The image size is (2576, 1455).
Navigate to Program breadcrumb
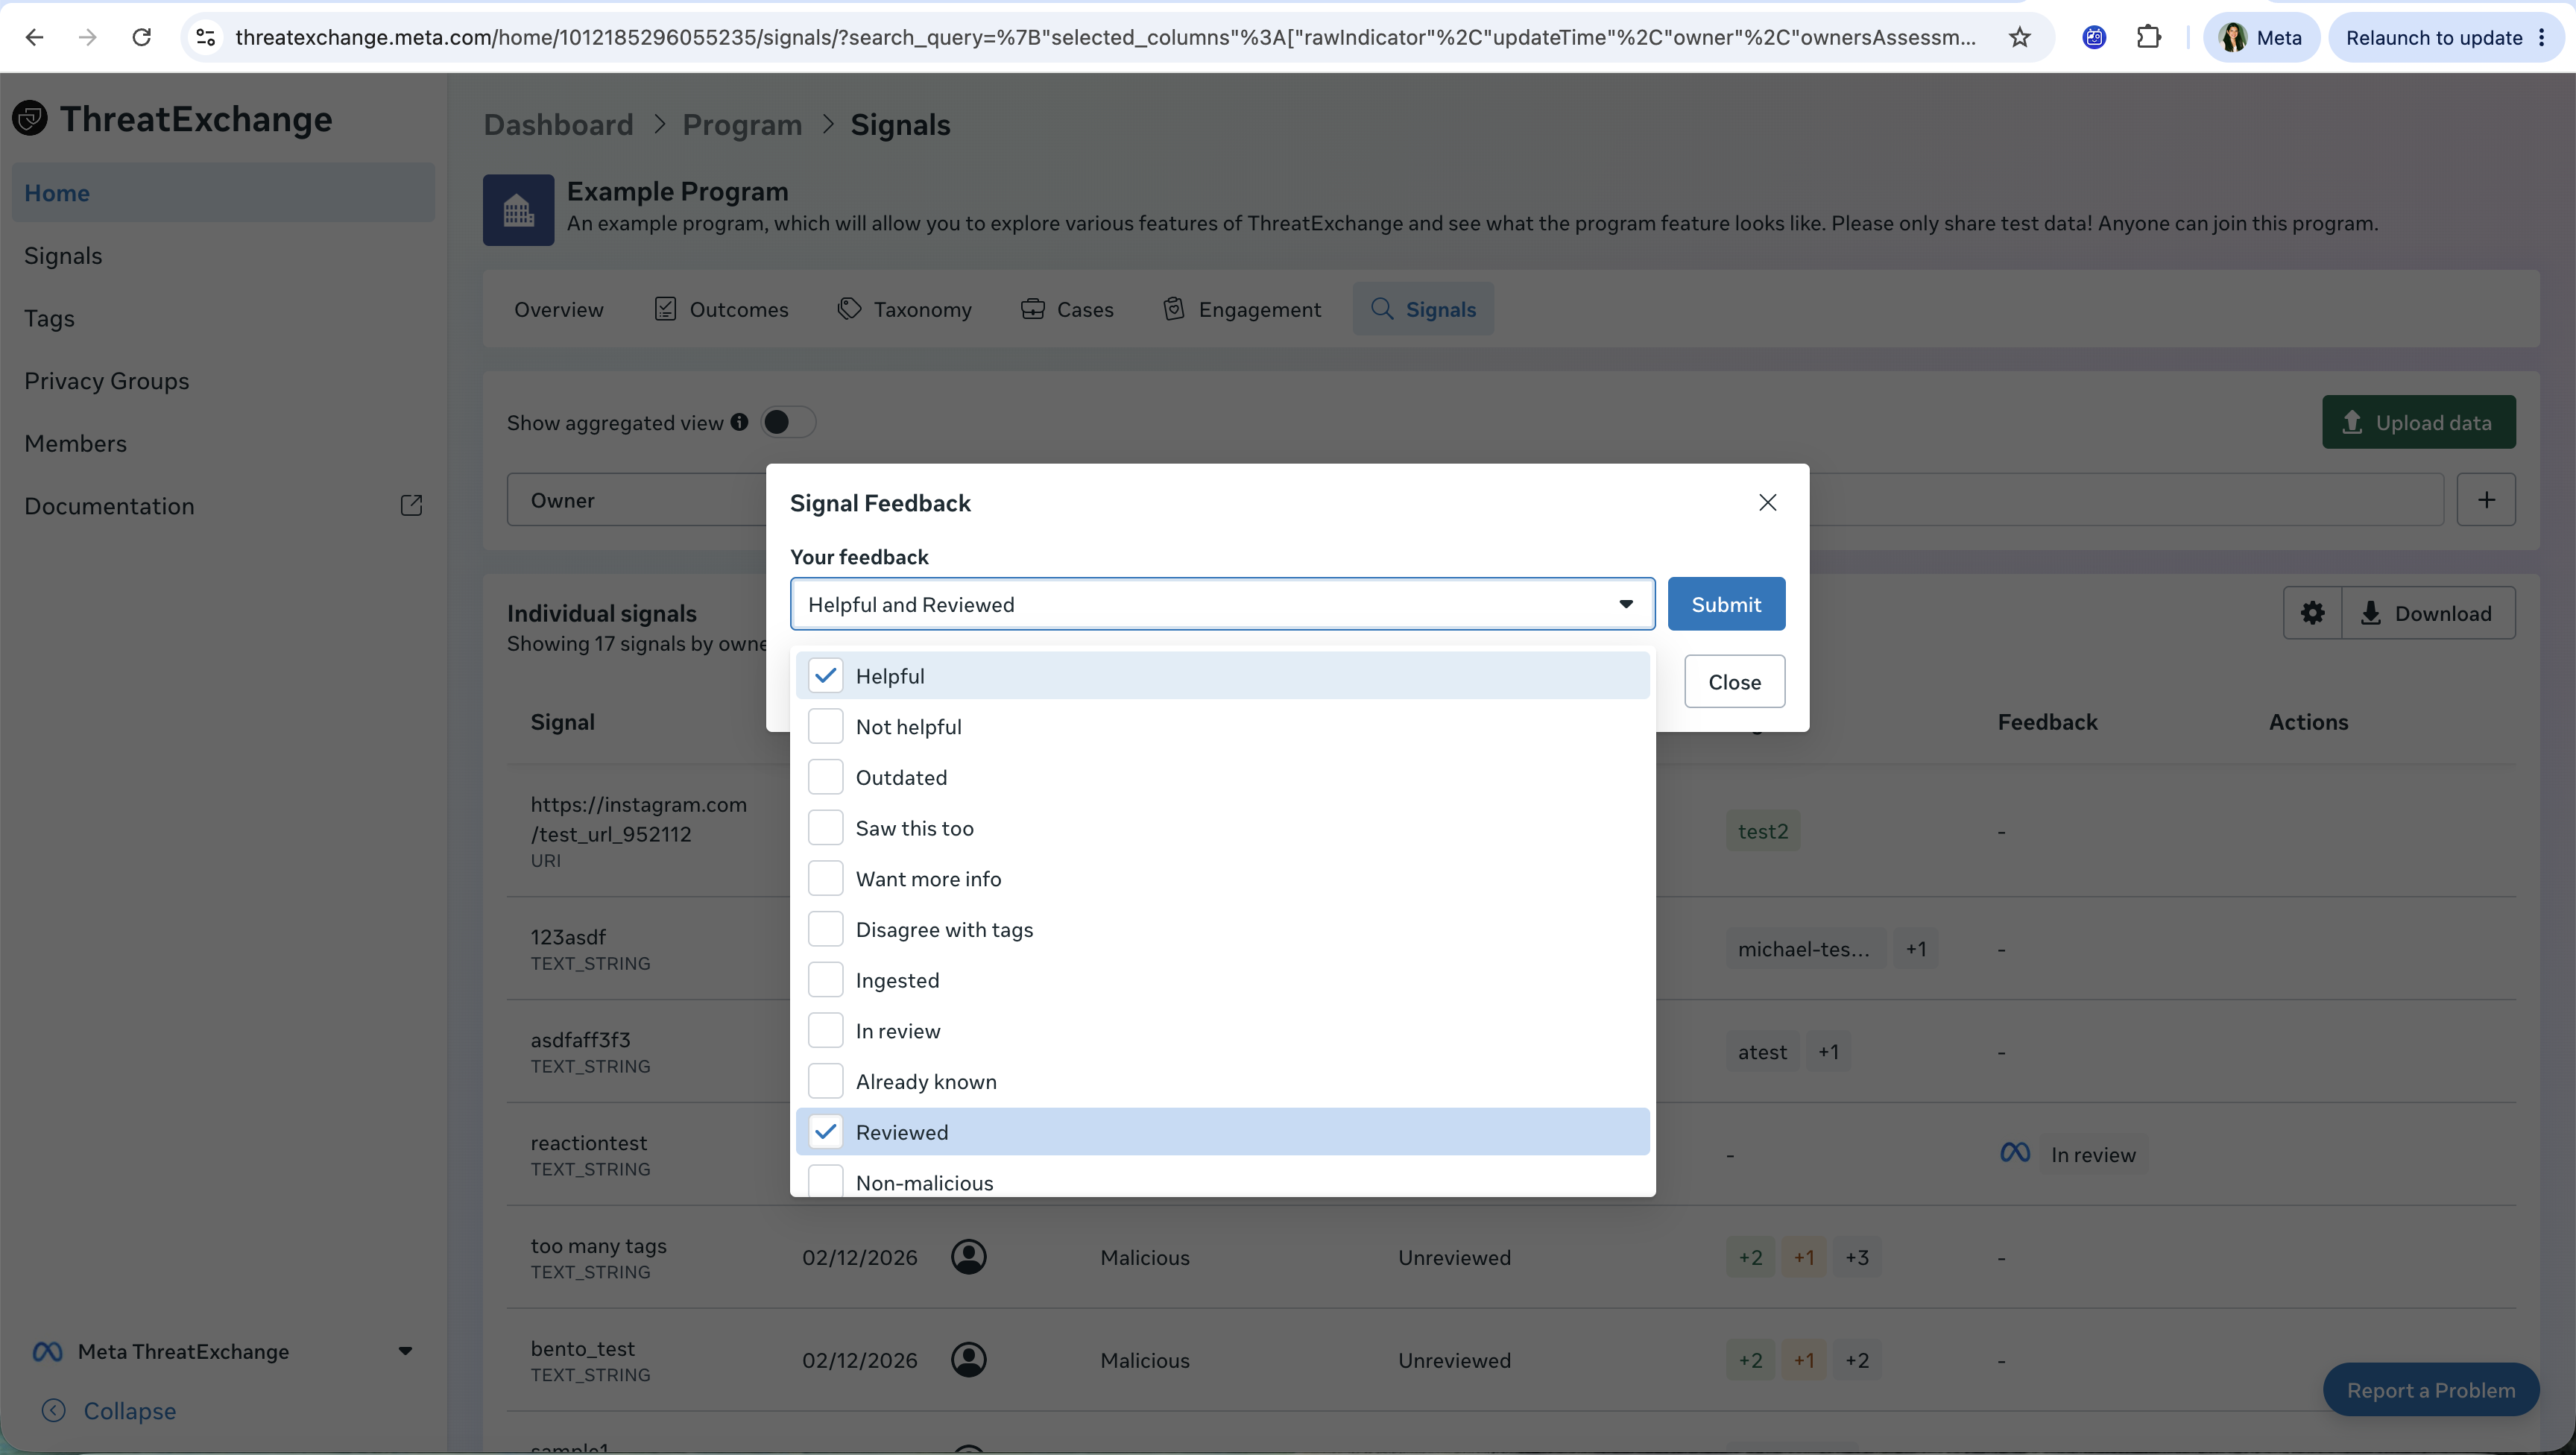pyautogui.click(x=742, y=125)
